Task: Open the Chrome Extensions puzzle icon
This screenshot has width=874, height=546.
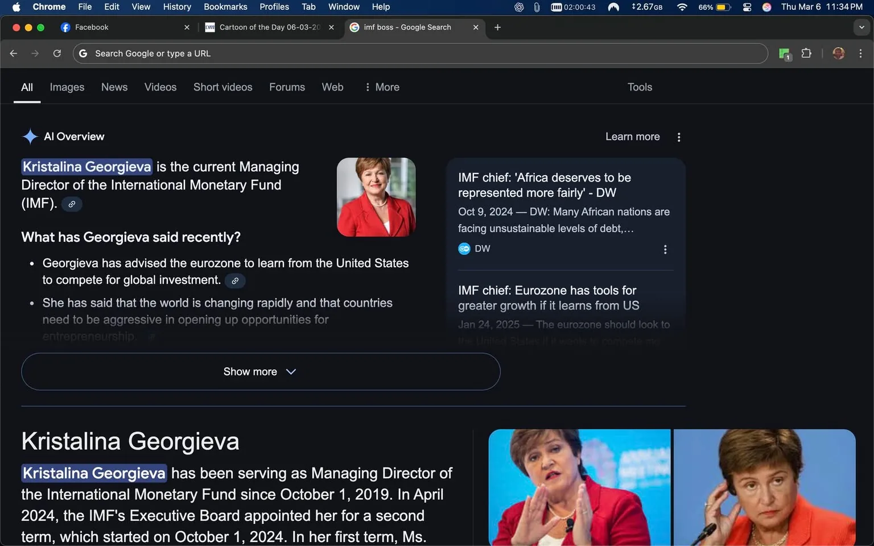Action: [806, 53]
